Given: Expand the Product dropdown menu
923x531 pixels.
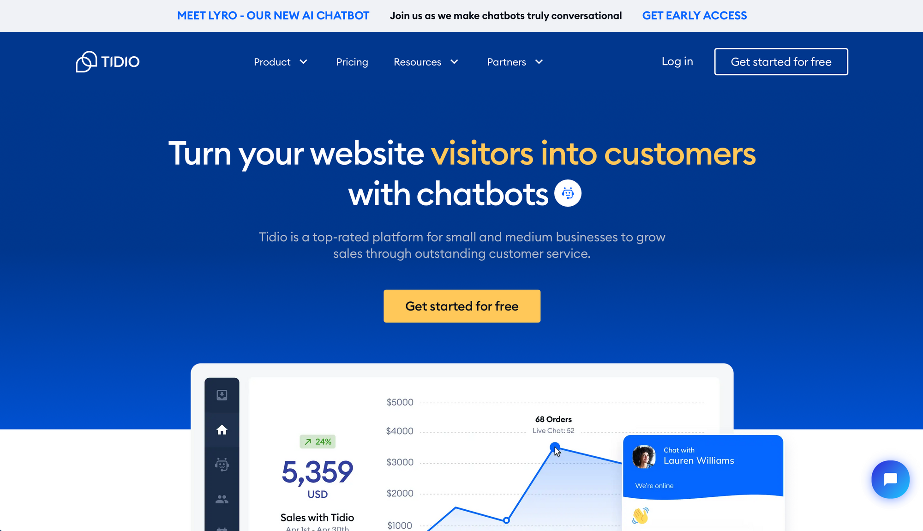Looking at the screenshot, I should pos(280,61).
